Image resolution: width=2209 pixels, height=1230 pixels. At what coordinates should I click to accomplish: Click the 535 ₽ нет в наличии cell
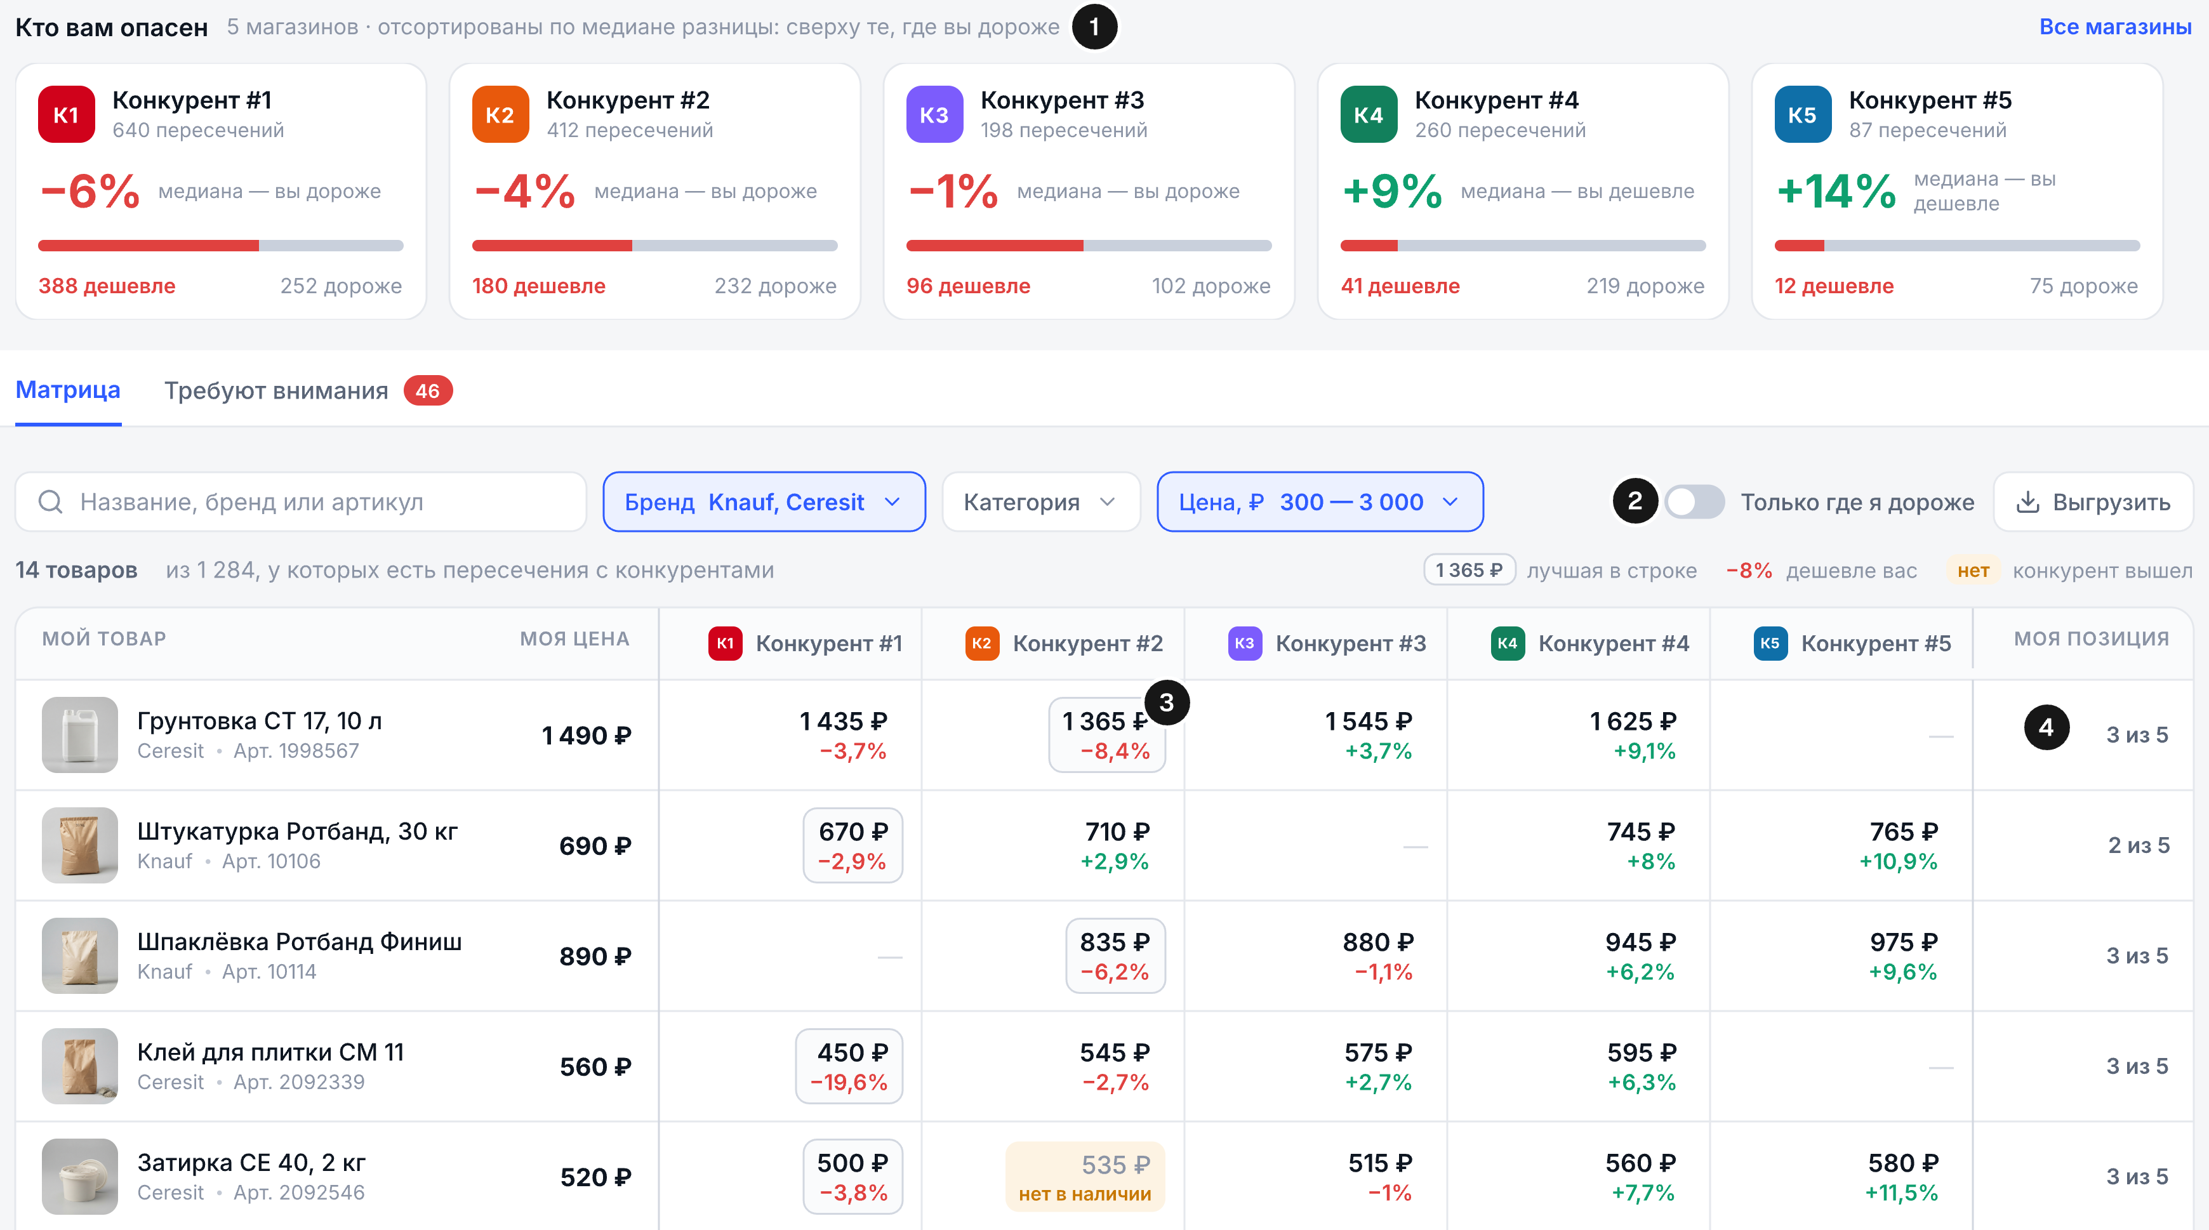coord(1085,1178)
